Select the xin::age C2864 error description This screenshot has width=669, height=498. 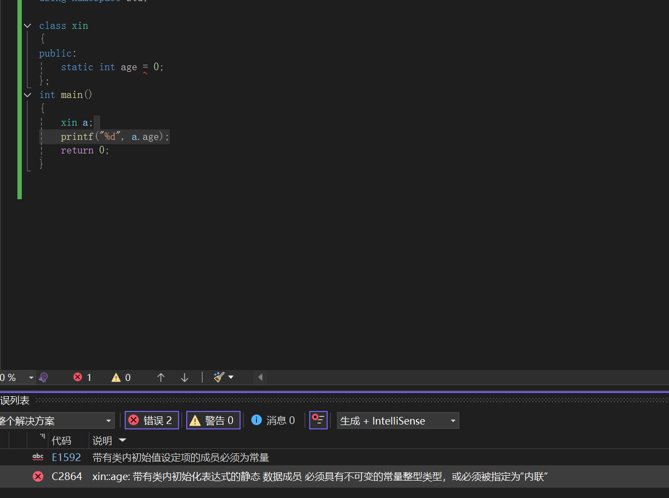[x=320, y=477]
